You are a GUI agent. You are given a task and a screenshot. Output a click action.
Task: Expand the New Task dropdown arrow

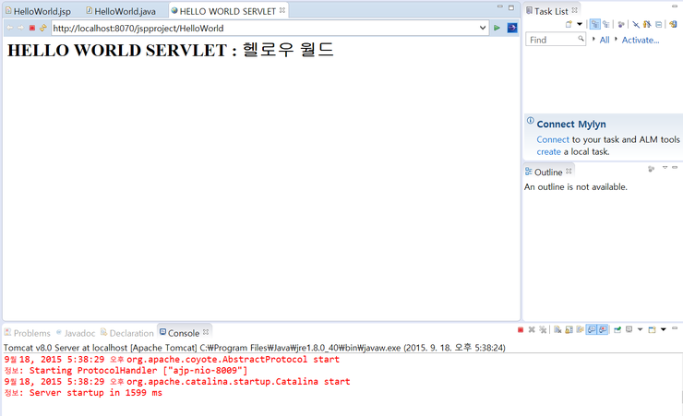point(580,24)
